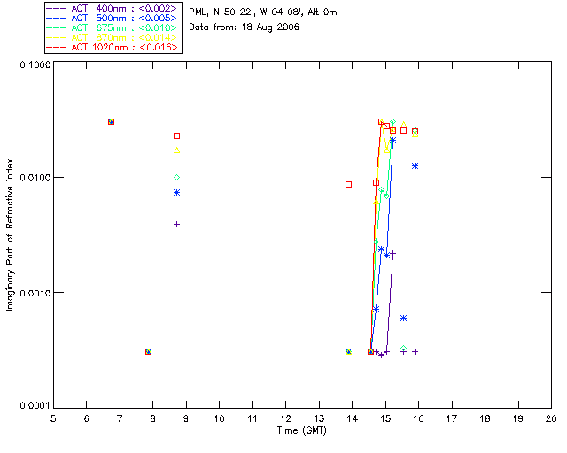Click the red dashed line sample in legend
The image size is (567, 453).
(x=57, y=47)
